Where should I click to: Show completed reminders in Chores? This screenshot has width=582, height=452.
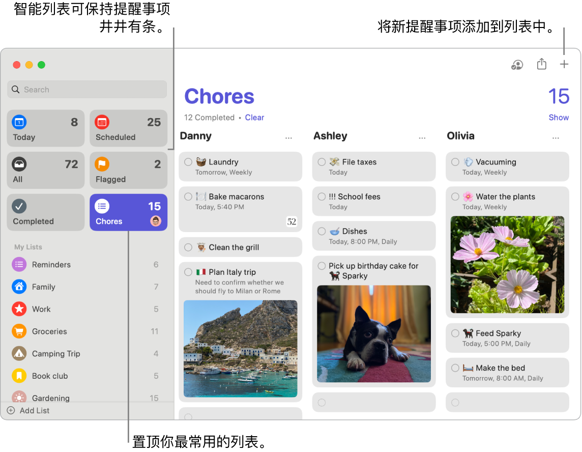point(558,118)
